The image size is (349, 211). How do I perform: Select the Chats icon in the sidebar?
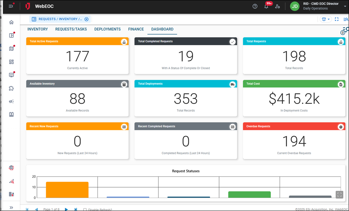(x=11, y=75)
